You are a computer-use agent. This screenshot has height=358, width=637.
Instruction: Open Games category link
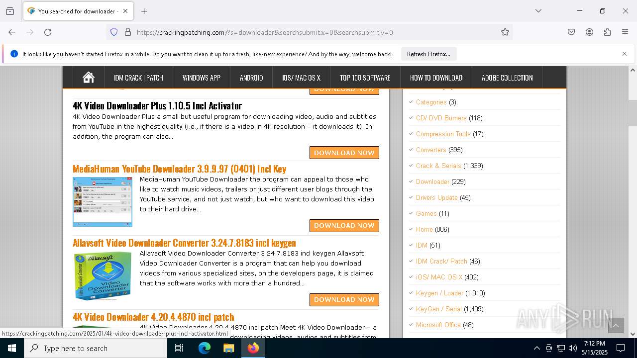tap(426, 213)
